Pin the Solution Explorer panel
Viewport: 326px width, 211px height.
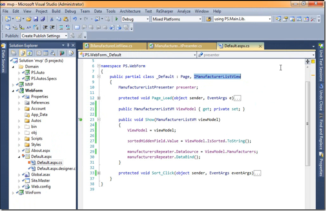click(68, 45)
